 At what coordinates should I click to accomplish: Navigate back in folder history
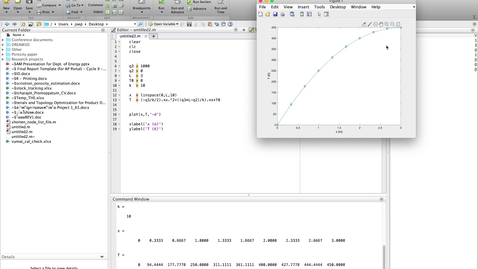[x=7, y=24]
